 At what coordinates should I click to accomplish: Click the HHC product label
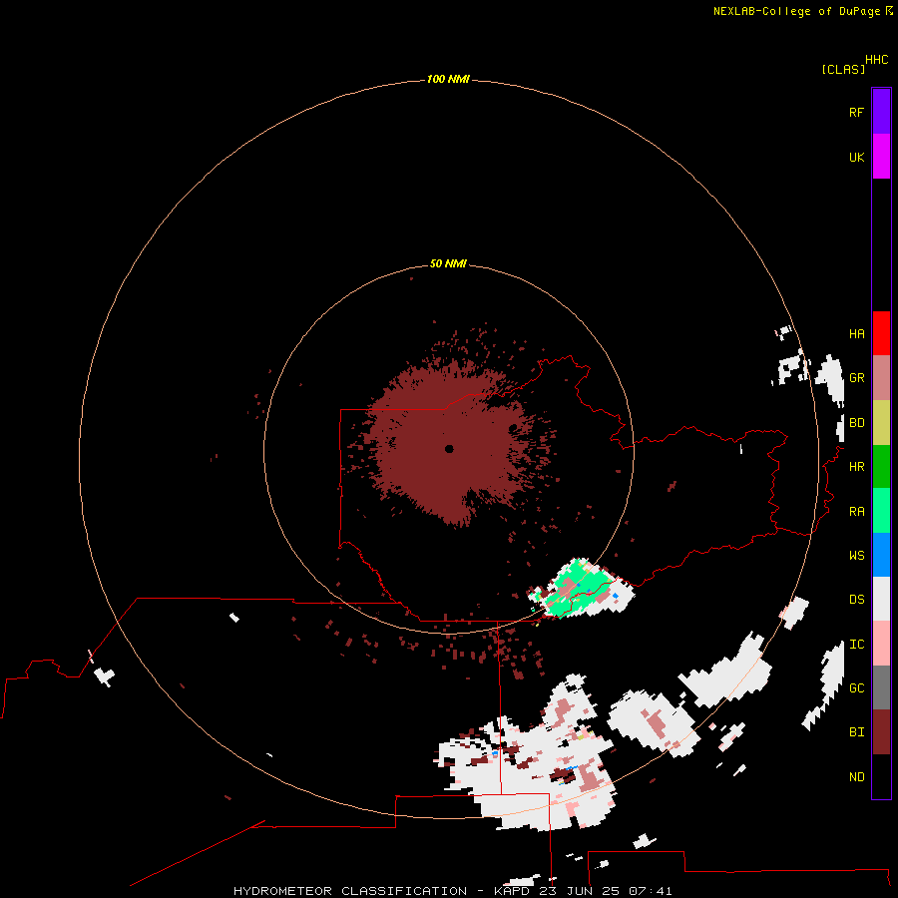[877, 60]
